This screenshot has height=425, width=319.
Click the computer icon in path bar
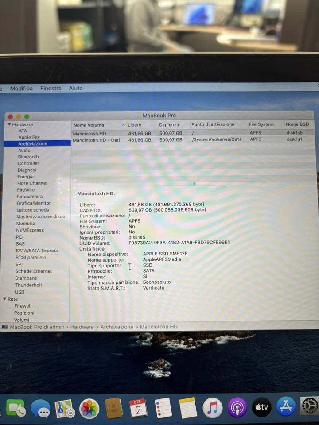pos(4,327)
